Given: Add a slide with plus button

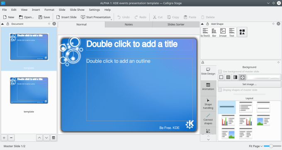Looking at the screenshot, I should [x=4, y=138].
